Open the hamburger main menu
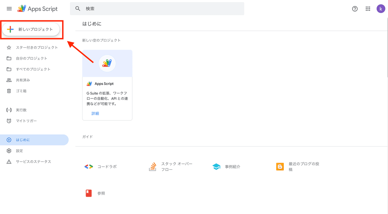 click(x=9, y=9)
